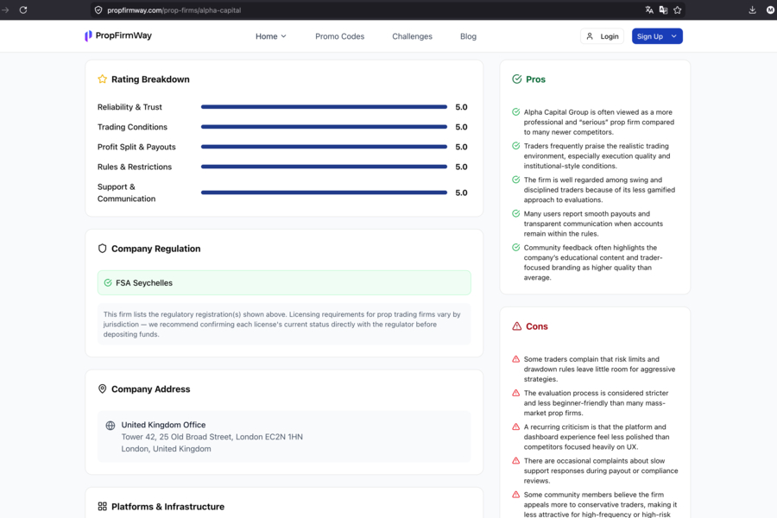Click warning icon beside 'The evaluation process'
Screen dimensions: 777x518
tap(516, 393)
